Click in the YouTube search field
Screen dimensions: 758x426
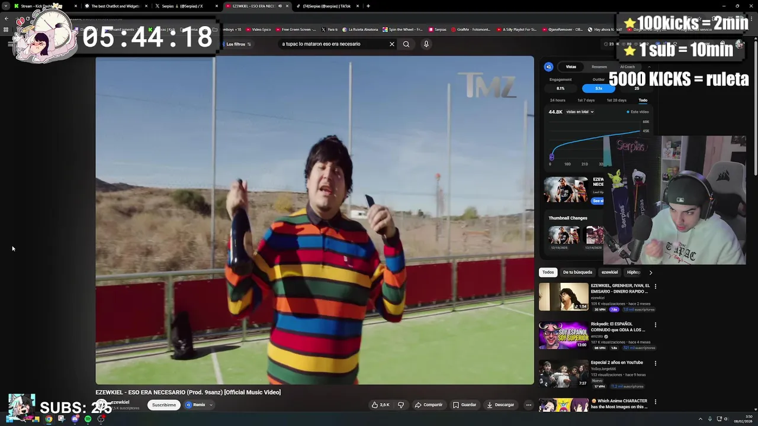click(x=333, y=44)
